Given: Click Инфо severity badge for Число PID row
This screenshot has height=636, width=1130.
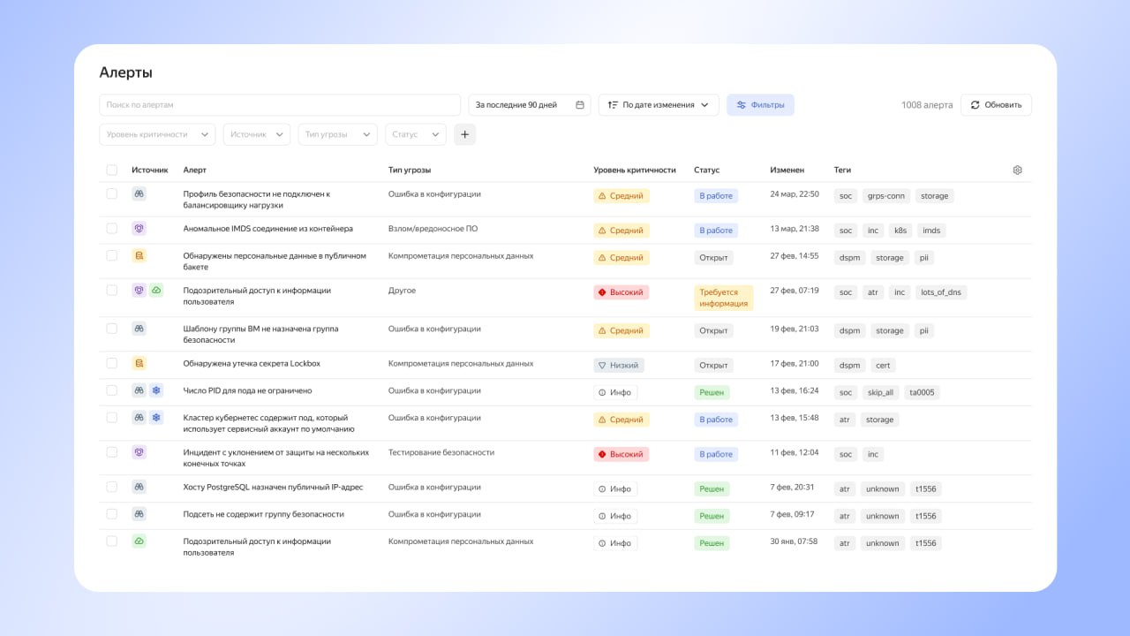Looking at the screenshot, I should (x=615, y=392).
